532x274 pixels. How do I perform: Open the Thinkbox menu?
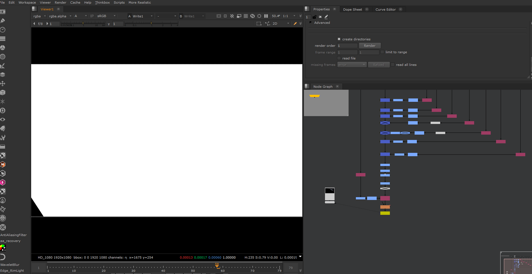[x=102, y=3]
